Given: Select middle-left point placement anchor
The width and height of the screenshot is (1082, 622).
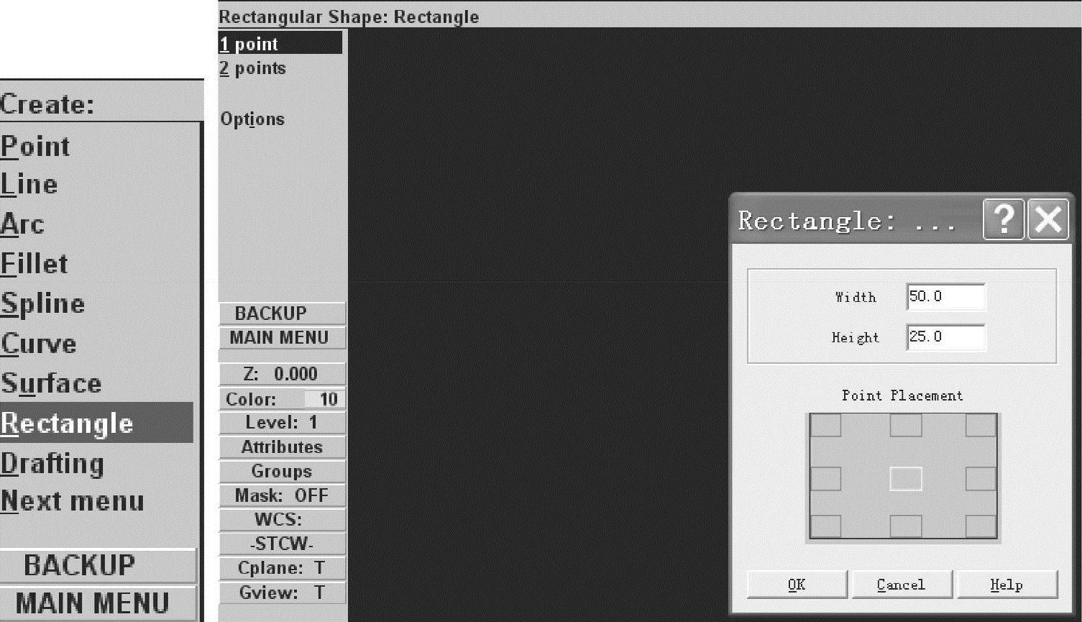Looking at the screenshot, I should pyautogui.click(x=825, y=479).
